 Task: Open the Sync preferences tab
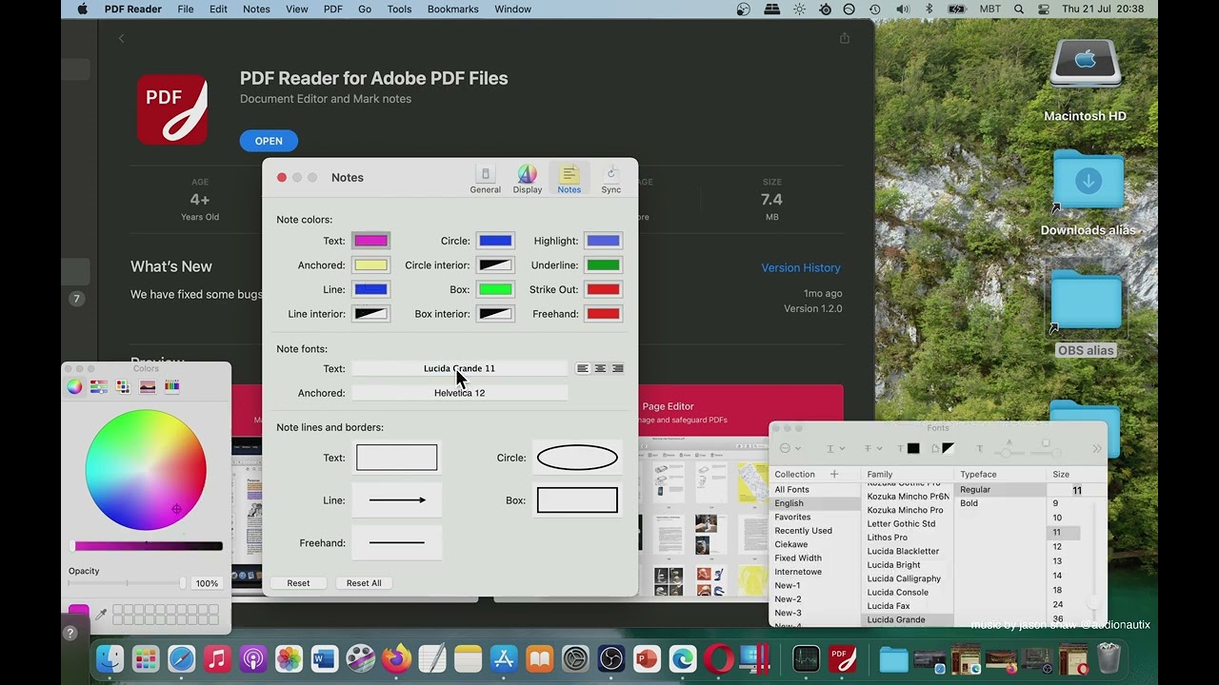pyautogui.click(x=610, y=179)
